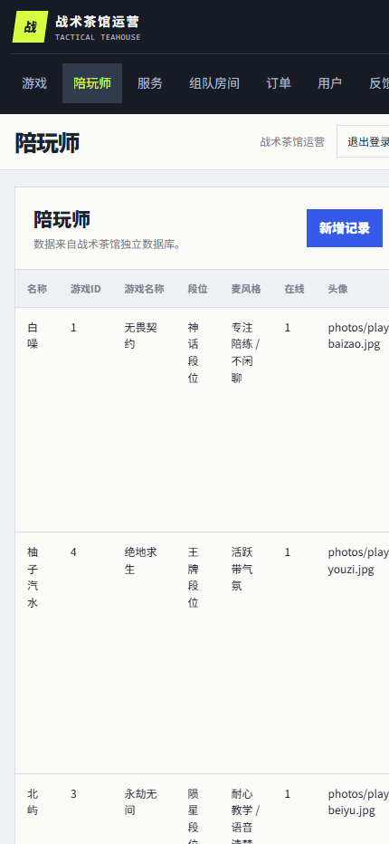Click the 新增记录 button

point(345,228)
